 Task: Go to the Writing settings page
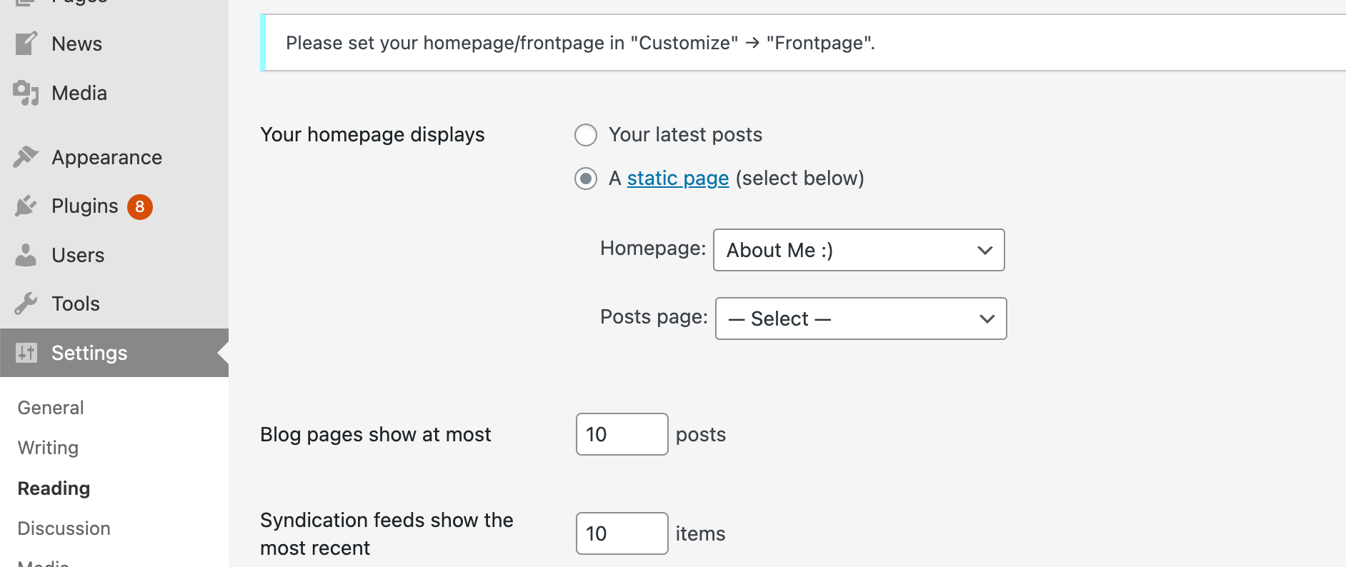[x=48, y=448]
